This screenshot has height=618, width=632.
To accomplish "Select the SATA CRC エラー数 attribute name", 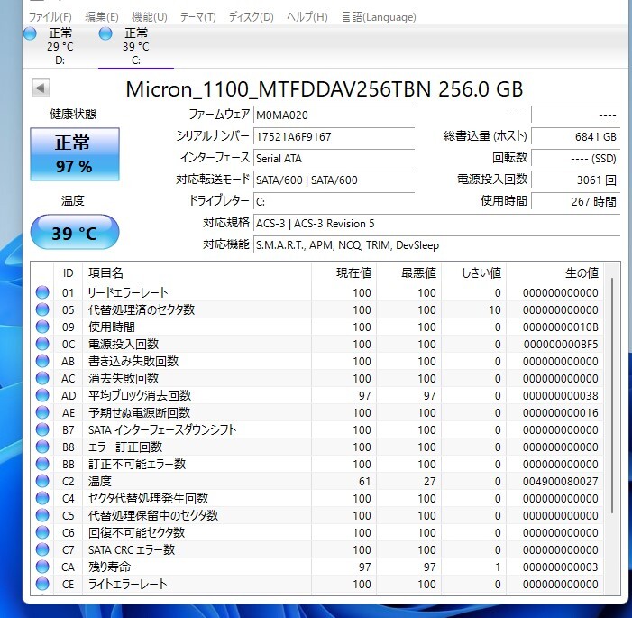I will click(132, 549).
